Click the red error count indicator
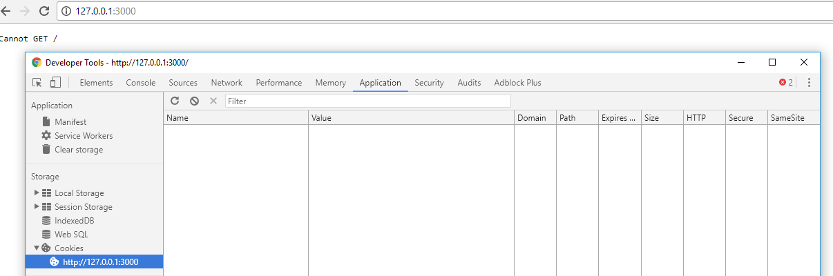Viewport: 833px width, 276px height. [x=786, y=82]
